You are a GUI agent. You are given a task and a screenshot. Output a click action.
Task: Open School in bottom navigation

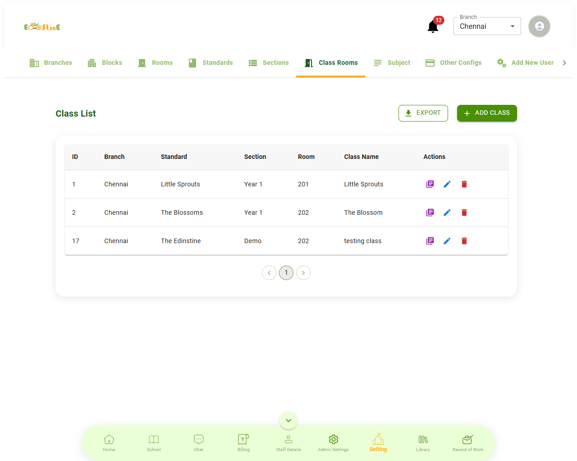(x=154, y=443)
